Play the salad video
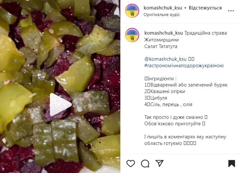This screenshot has width=240, height=173. (x=60, y=104)
